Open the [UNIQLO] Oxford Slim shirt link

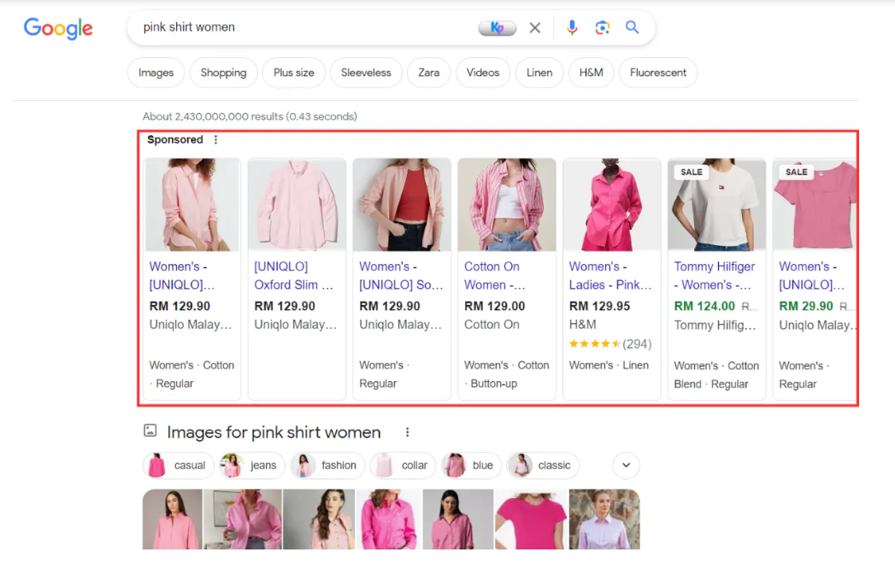[x=293, y=275]
